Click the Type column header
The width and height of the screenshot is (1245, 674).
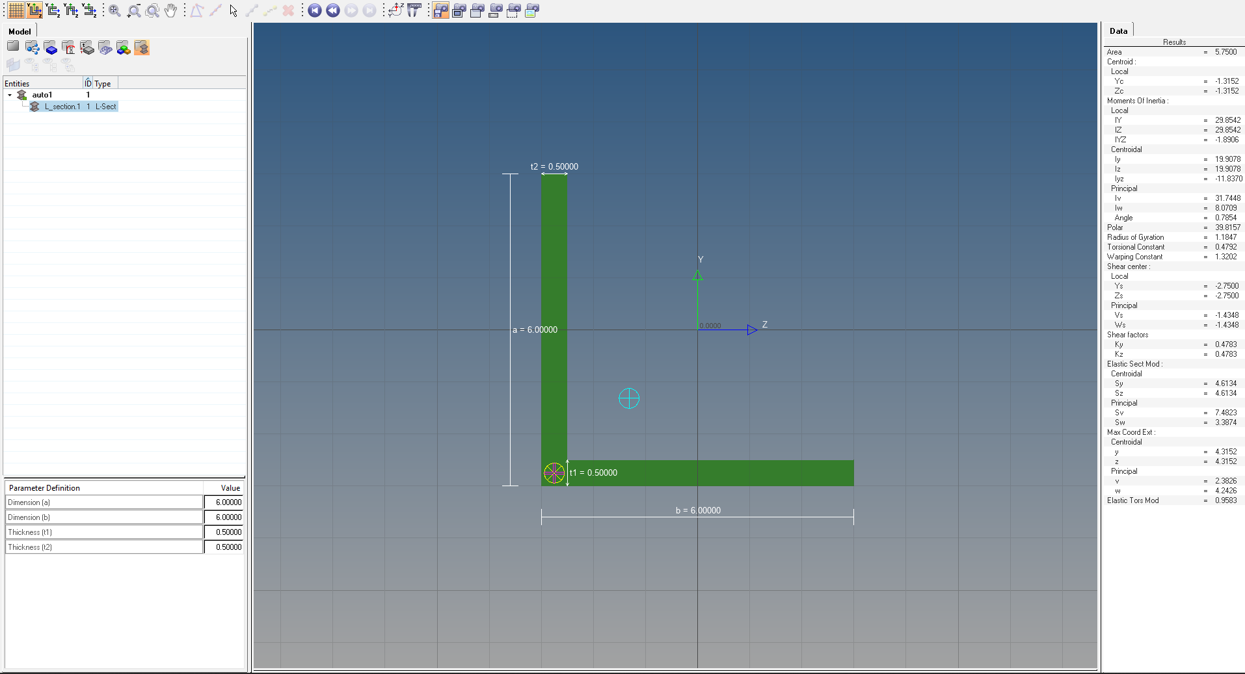click(103, 83)
